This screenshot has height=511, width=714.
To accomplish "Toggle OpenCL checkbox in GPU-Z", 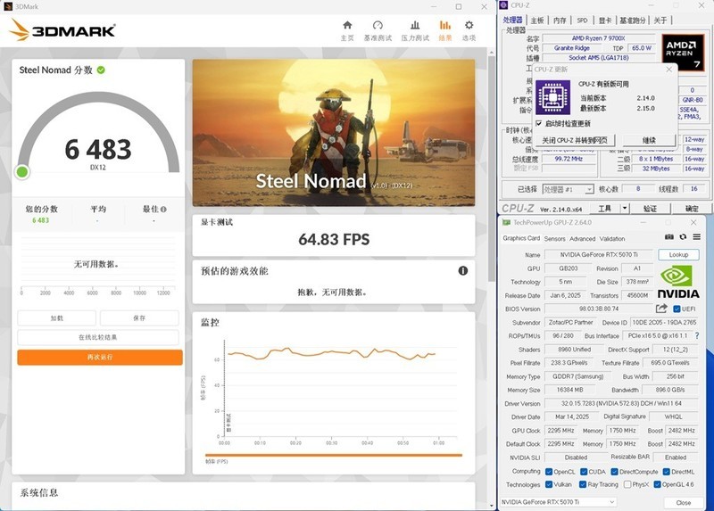I will pyautogui.click(x=549, y=472).
